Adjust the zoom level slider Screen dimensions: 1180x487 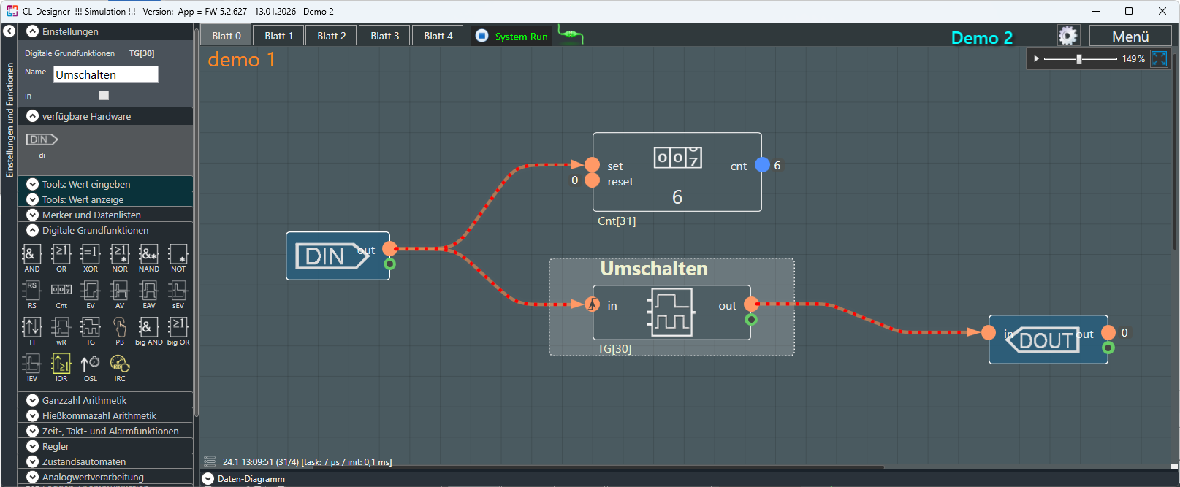click(x=1079, y=59)
